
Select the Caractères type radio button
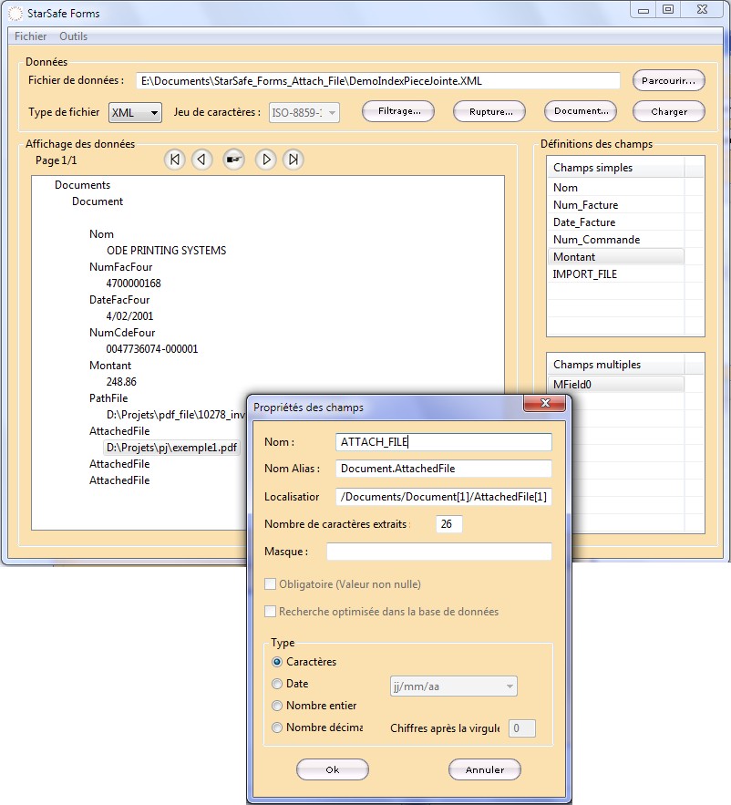tap(277, 662)
